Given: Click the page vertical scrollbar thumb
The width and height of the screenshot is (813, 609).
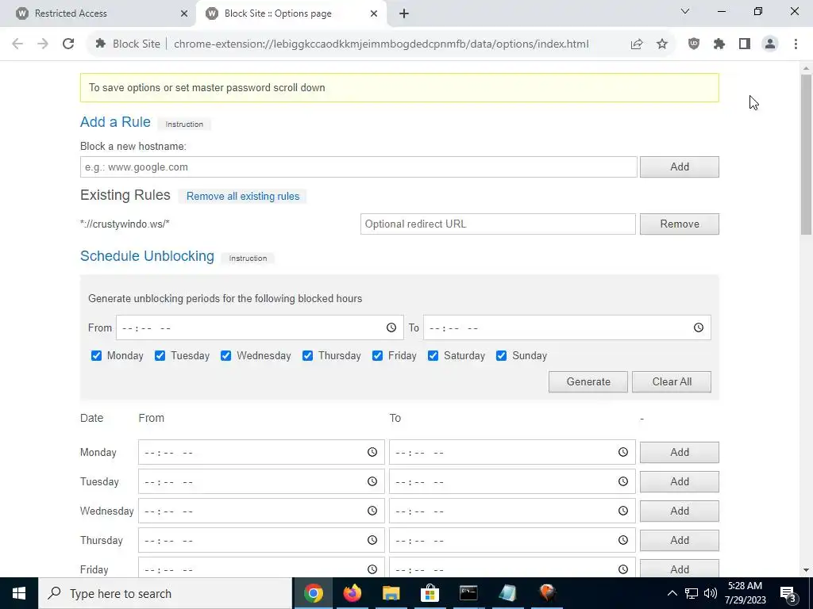Looking at the screenshot, I should pos(807,155).
